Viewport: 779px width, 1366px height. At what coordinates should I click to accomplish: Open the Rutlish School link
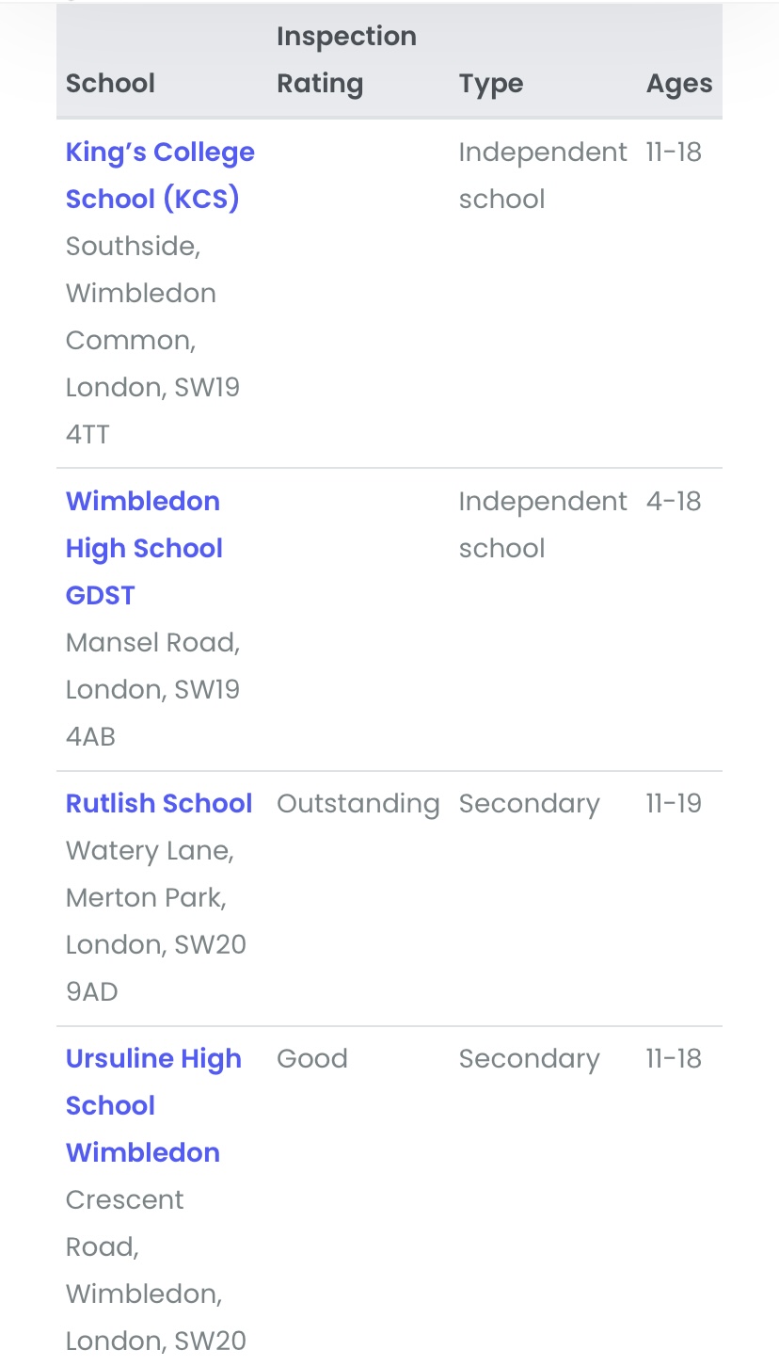tap(159, 803)
